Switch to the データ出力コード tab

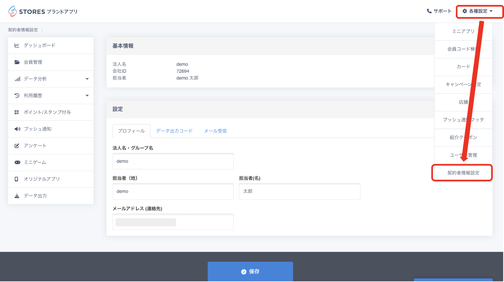click(174, 131)
